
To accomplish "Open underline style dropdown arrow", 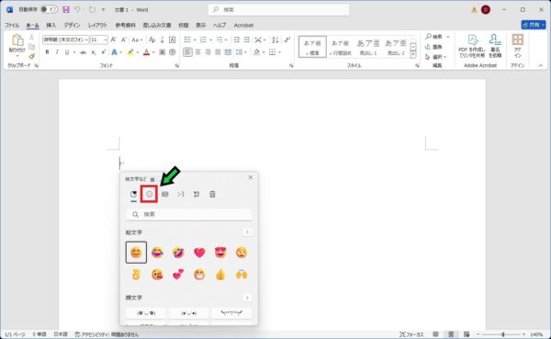I will (x=74, y=52).
